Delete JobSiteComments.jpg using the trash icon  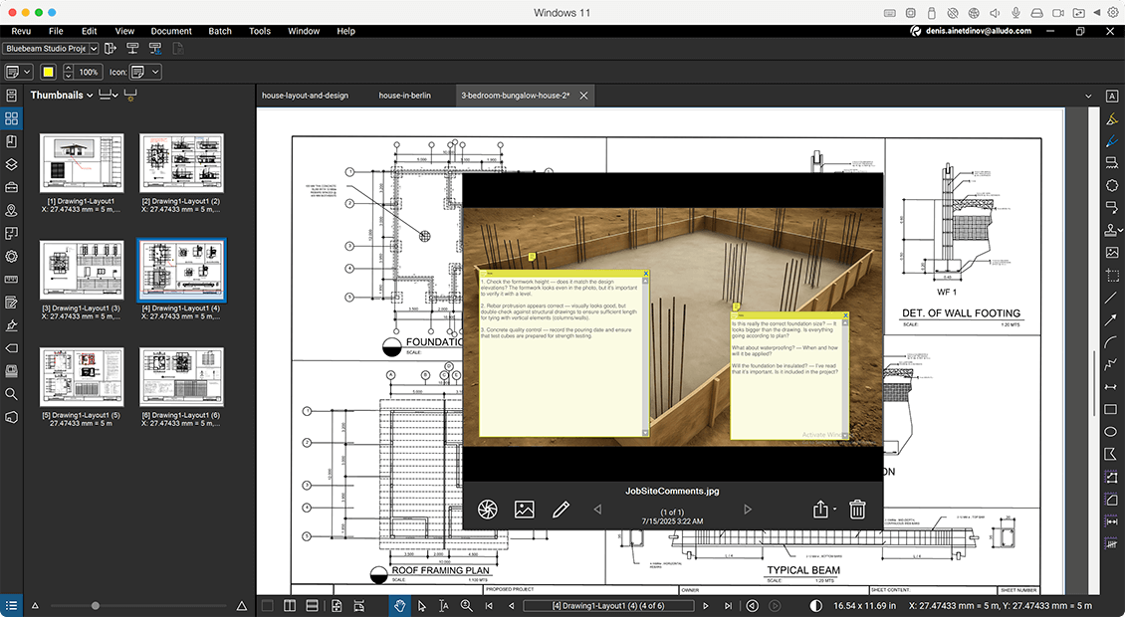tap(856, 509)
